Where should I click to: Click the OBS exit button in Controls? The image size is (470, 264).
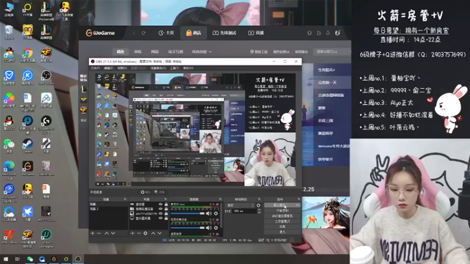point(283,232)
